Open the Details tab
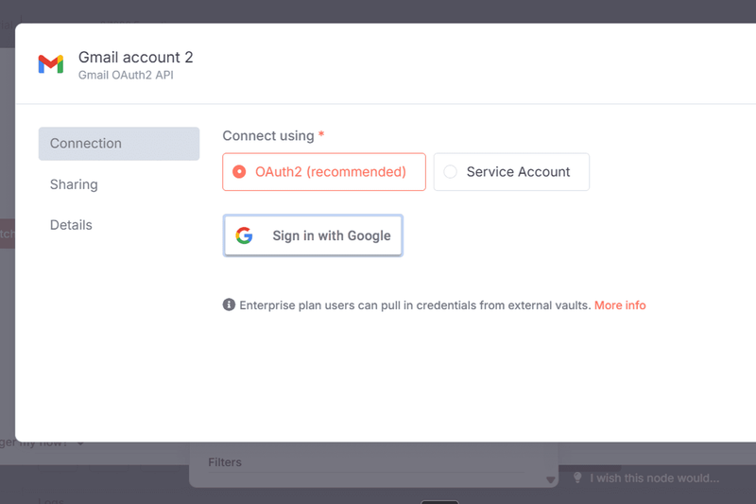Screen dimensions: 756x504 (x=71, y=225)
